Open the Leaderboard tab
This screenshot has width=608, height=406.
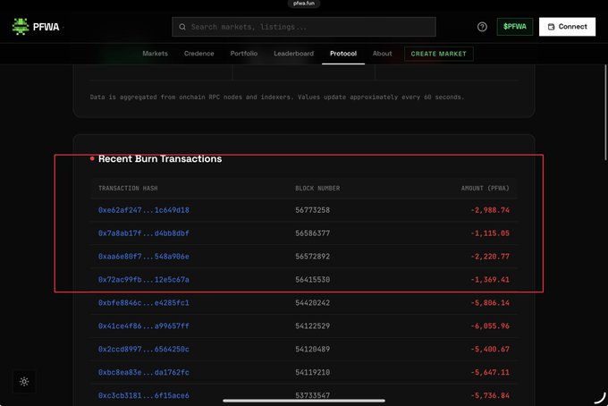pos(293,54)
